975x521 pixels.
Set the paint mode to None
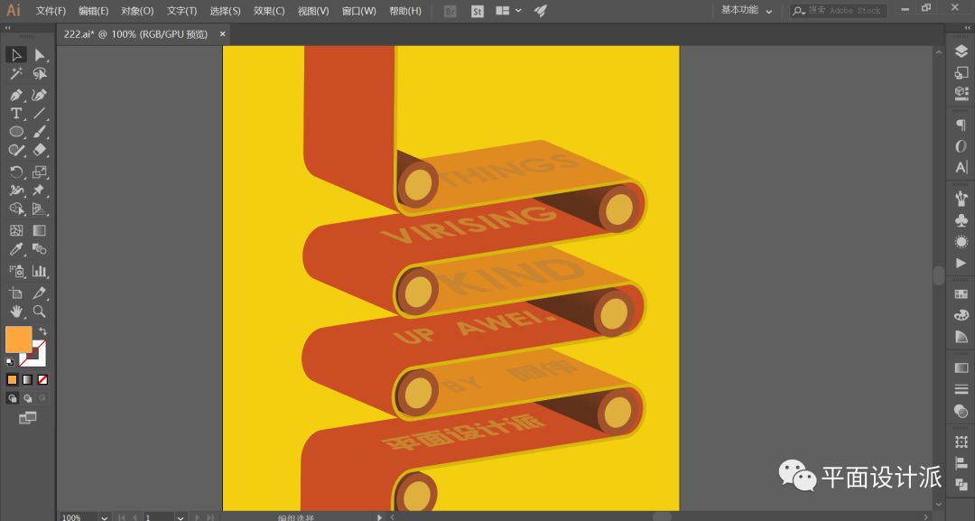[42, 379]
